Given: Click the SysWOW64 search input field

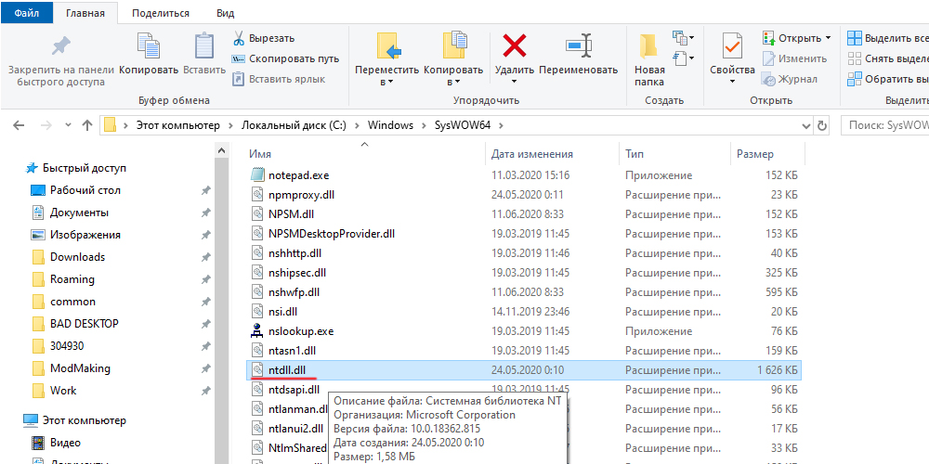Looking at the screenshot, I should tap(887, 125).
